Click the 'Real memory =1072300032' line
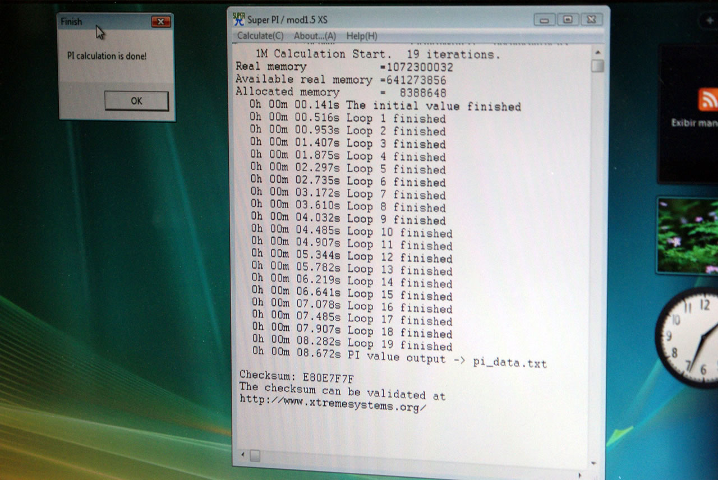718x480 pixels. coord(344,67)
